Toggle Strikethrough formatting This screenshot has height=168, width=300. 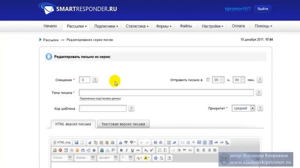tap(138, 150)
